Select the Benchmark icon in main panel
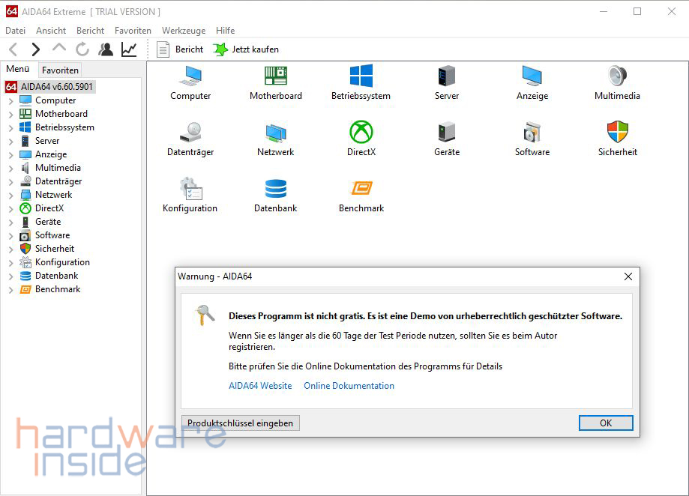This screenshot has width=689, height=496. 361,189
